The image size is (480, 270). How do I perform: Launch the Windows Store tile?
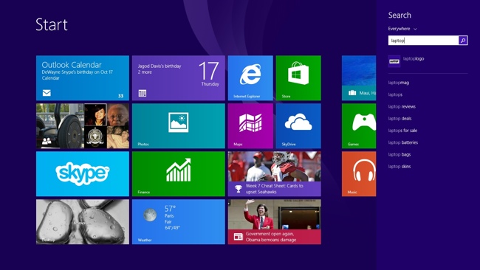[x=298, y=78]
